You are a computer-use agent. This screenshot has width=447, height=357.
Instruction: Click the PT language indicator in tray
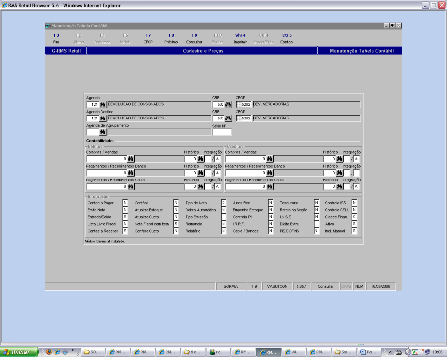click(x=390, y=352)
